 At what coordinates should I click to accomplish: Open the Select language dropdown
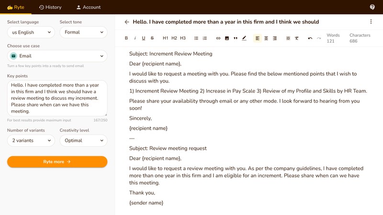pos(31,32)
